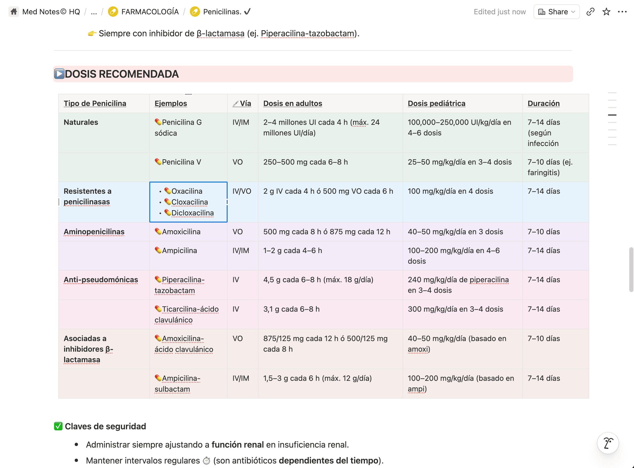Click Amoxicilina cell
634x468 pixels.
188,232
